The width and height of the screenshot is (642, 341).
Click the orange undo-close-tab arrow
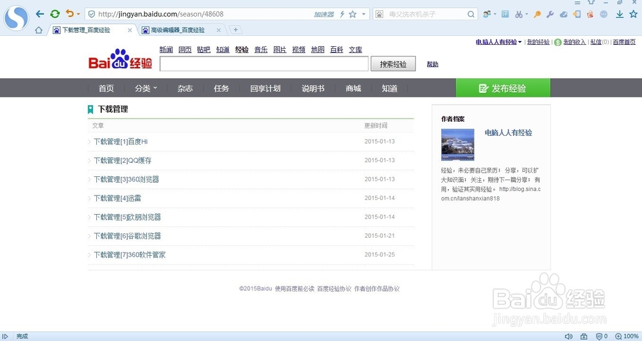[69, 13]
